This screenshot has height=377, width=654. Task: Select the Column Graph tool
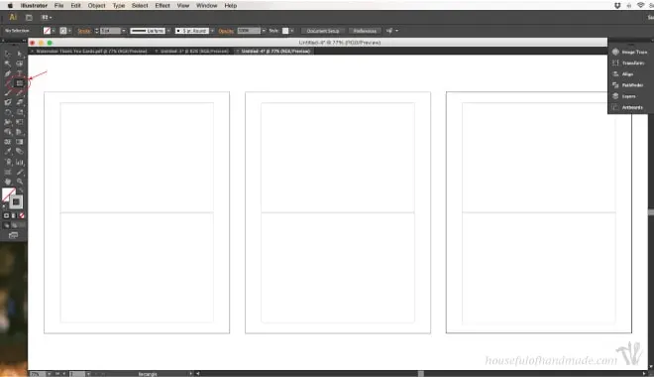point(19,162)
